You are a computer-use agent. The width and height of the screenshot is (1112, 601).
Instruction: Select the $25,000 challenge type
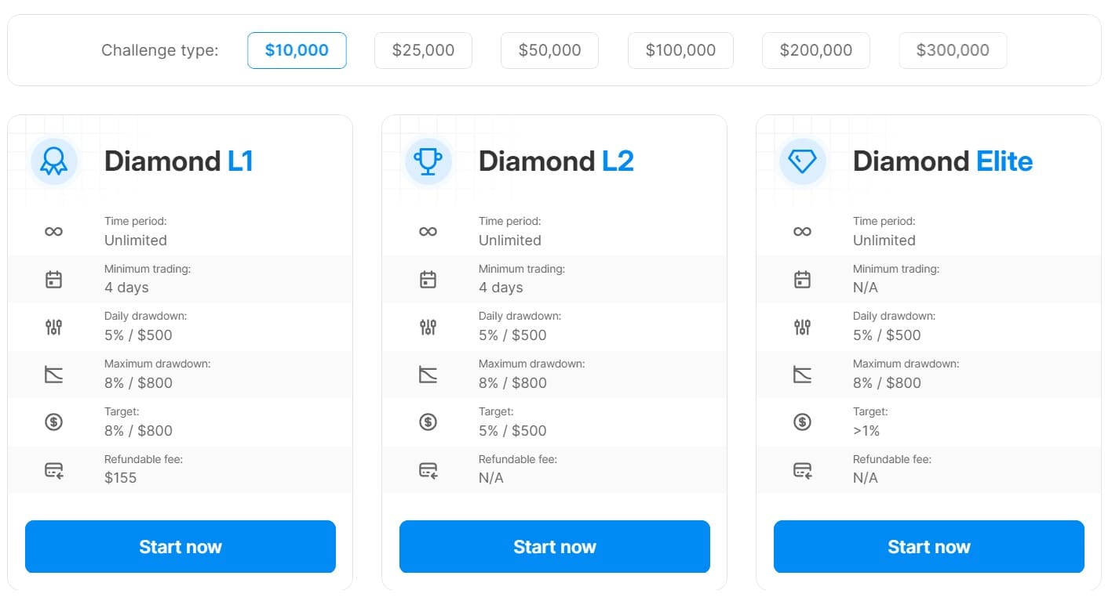coord(423,50)
